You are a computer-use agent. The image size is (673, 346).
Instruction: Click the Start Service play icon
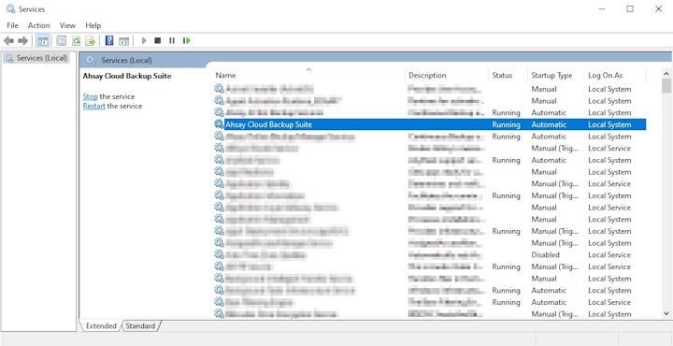144,41
